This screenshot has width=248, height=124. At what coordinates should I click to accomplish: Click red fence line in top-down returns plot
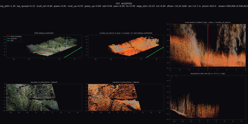click(x=126, y=98)
